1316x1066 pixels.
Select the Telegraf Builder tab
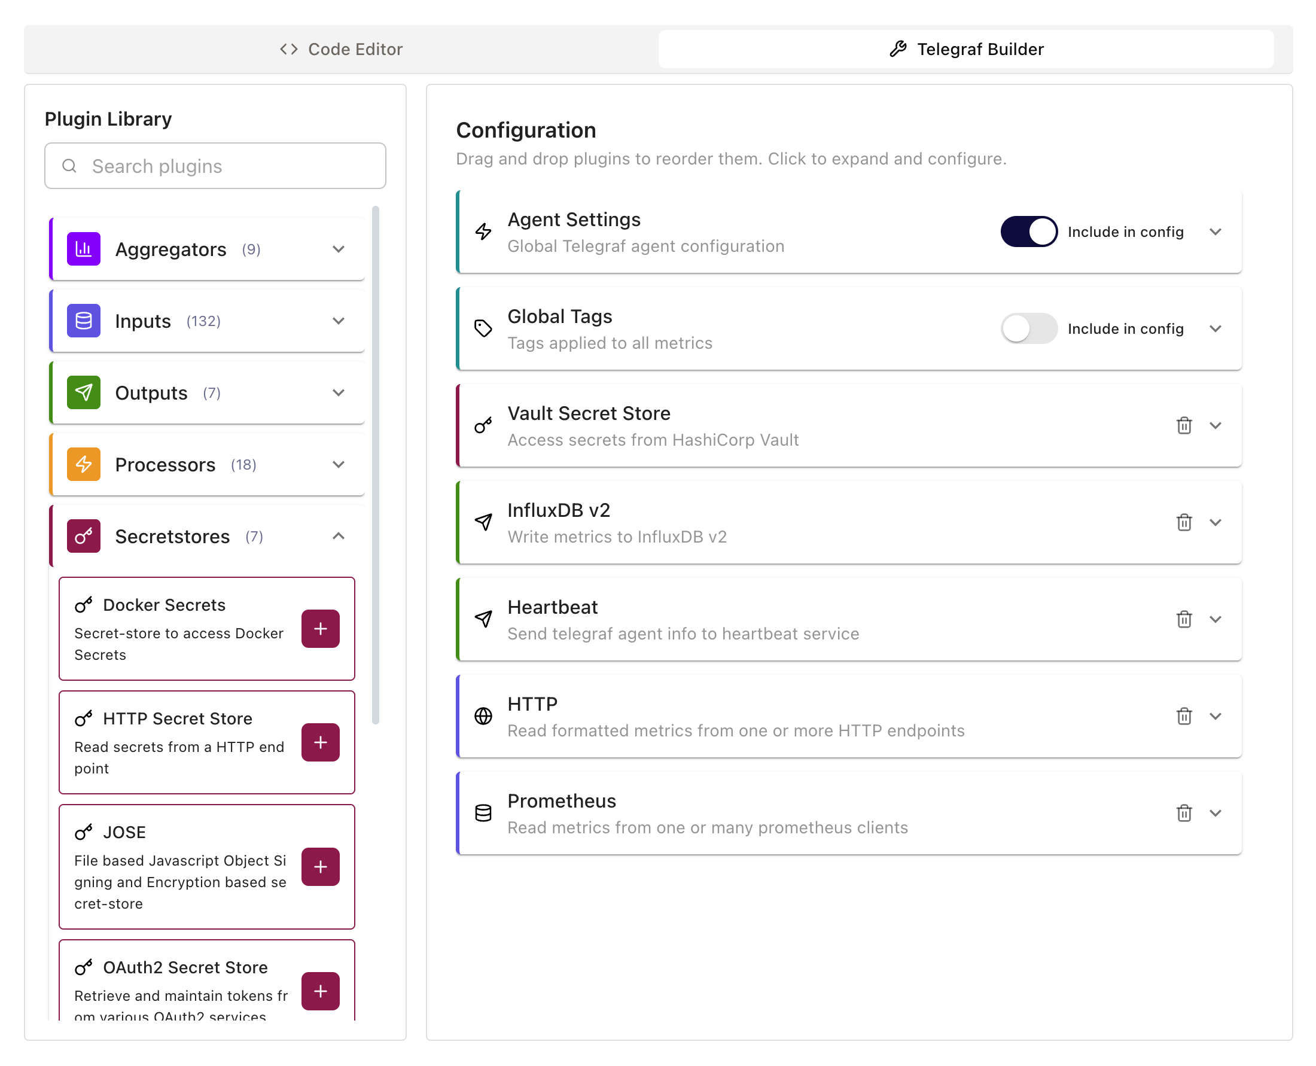point(966,49)
